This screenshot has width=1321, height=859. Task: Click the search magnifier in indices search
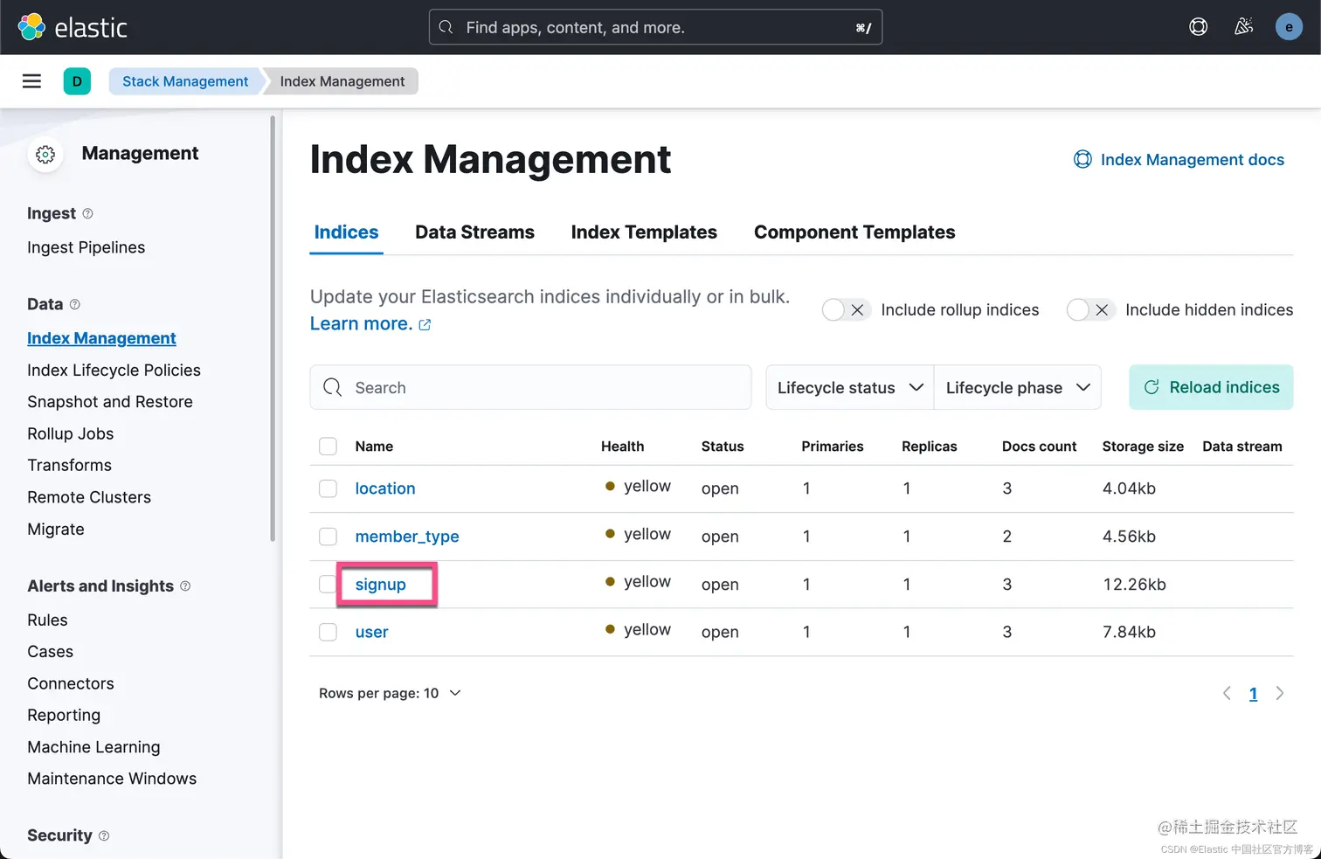click(333, 387)
